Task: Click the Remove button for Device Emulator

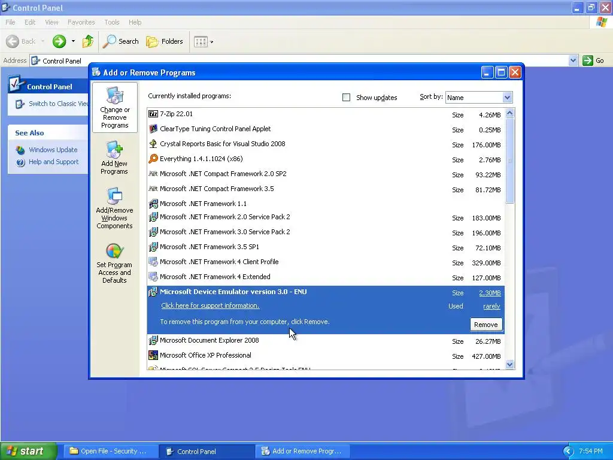Action: pos(486,325)
